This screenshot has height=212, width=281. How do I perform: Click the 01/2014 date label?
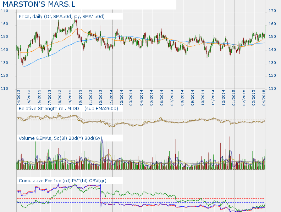click(x=111, y=98)
